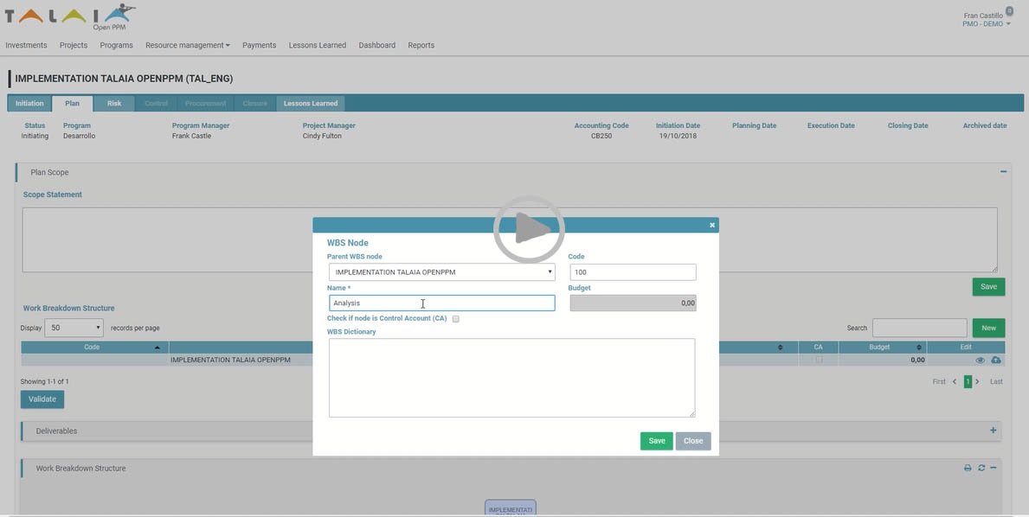Save the Scope Statement
The image size is (1029, 517).
pyautogui.click(x=988, y=287)
